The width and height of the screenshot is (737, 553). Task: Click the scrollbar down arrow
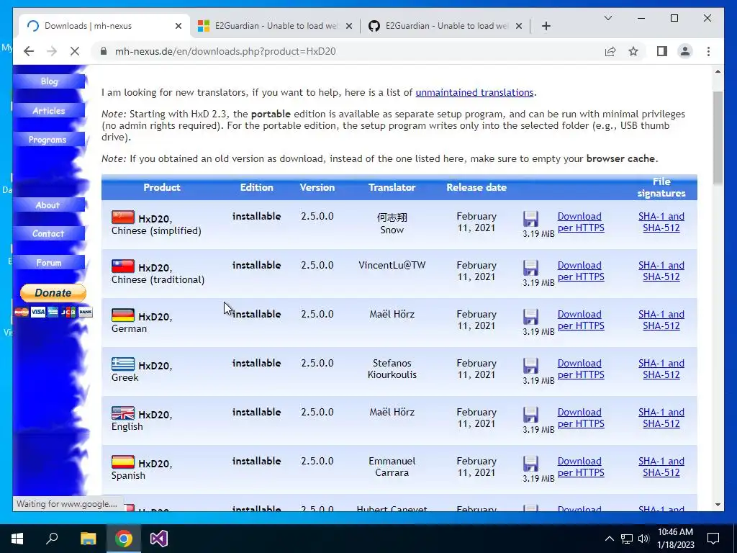pos(718,505)
